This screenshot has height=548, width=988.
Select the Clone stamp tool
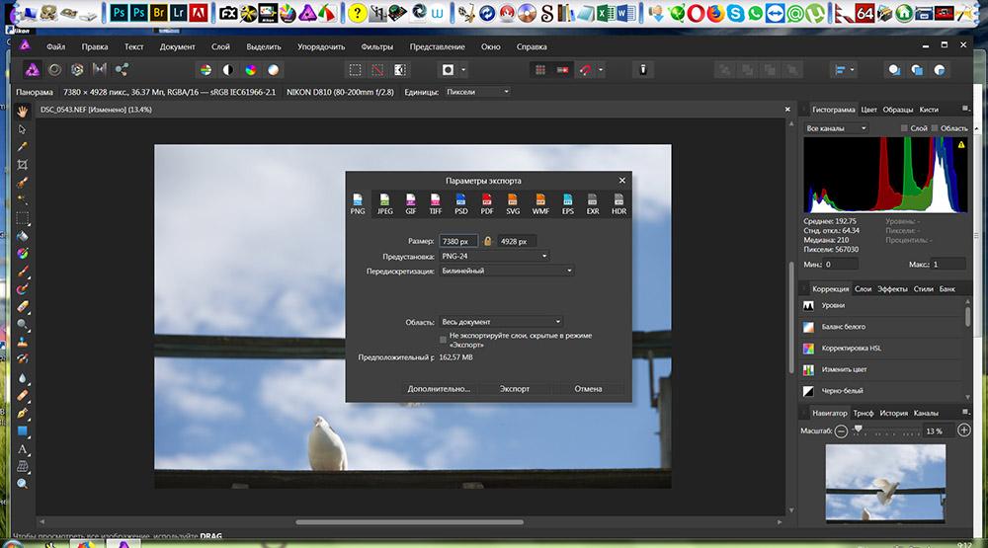pos(22,342)
